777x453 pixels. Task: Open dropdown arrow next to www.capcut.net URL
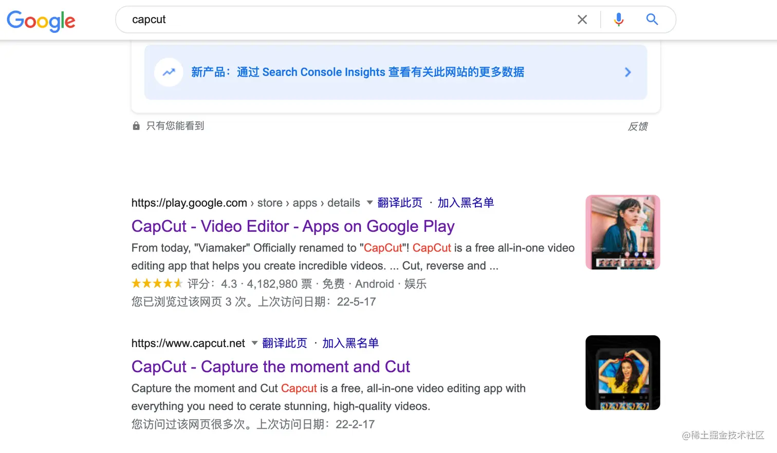point(254,343)
